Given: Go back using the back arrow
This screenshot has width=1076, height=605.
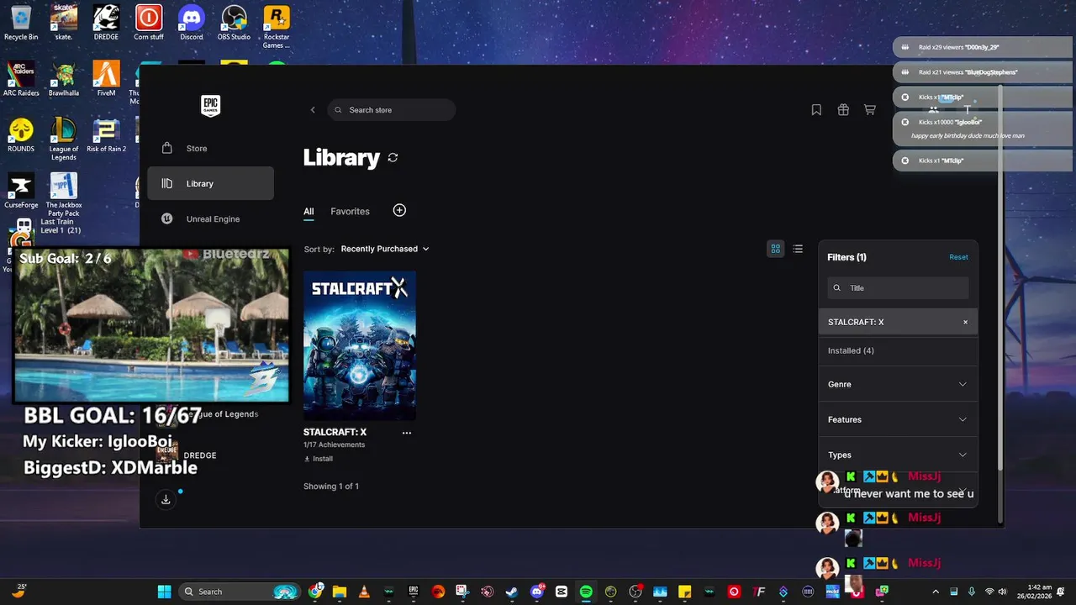Looking at the screenshot, I should [313, 110].
